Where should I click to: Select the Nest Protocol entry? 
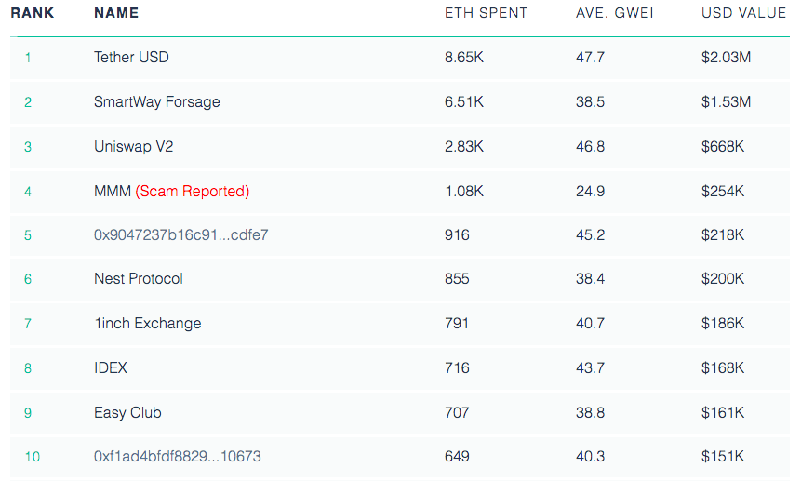pyautogui.click(x=138, y=279)
